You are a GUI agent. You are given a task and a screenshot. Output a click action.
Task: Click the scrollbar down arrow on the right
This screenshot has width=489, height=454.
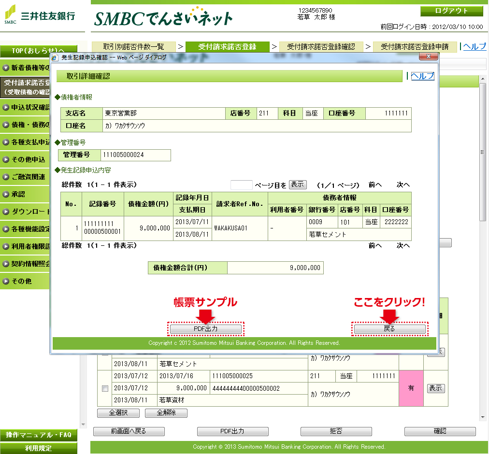pyautogui.click(x=483, y=417)
